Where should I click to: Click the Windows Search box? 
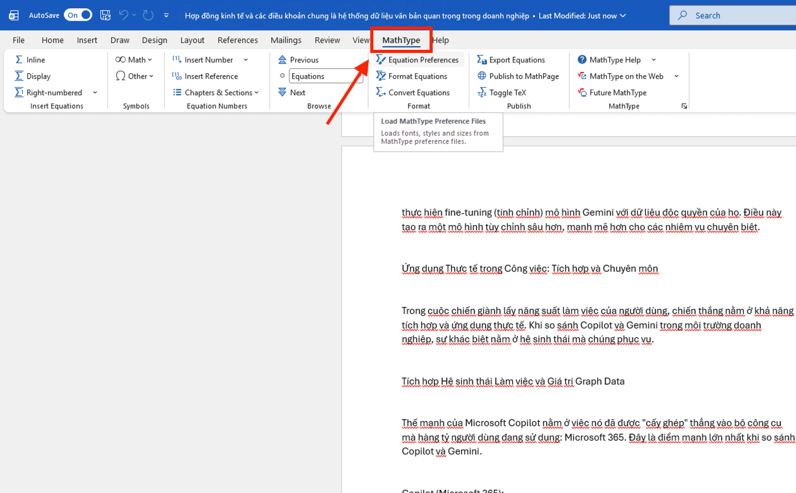[732, 15]
